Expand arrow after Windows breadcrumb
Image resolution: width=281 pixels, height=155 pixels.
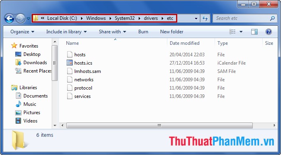click(x=110, y=18)
